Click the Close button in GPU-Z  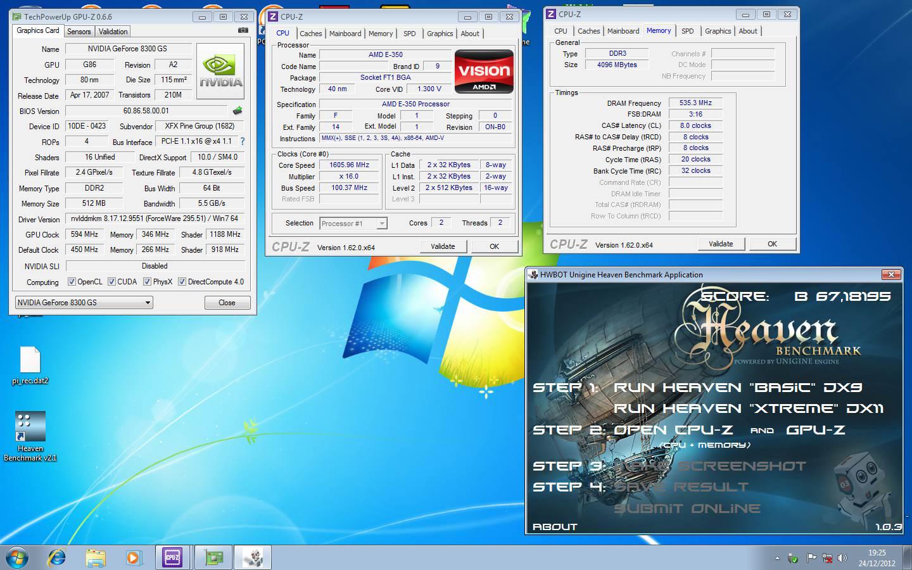pos(227,303)
